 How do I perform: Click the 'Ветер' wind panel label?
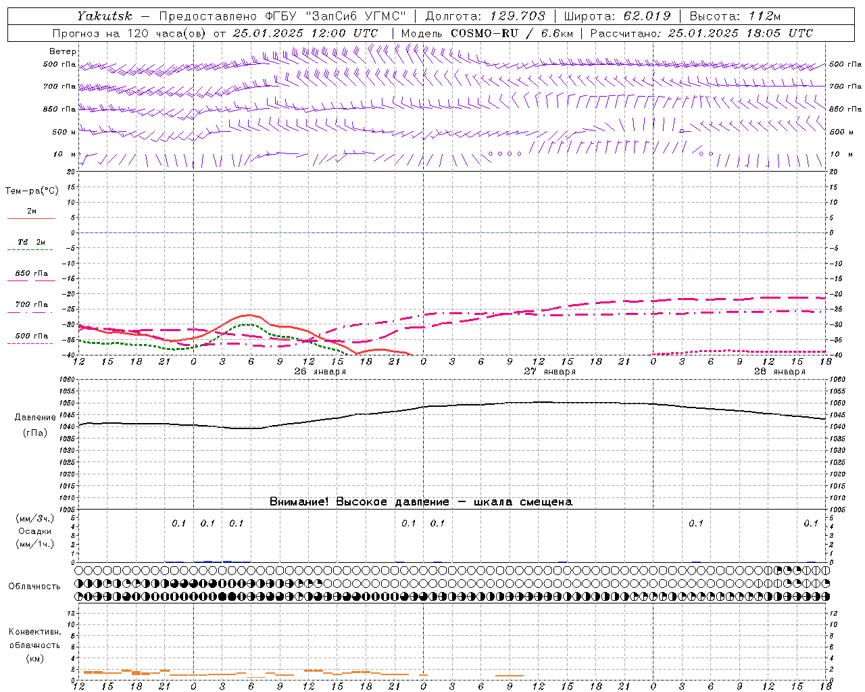tap(63, 51)
